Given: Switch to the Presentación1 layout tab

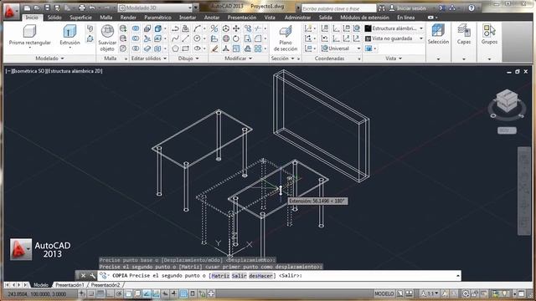Looking at the screenshot, I should click(70, 284).
